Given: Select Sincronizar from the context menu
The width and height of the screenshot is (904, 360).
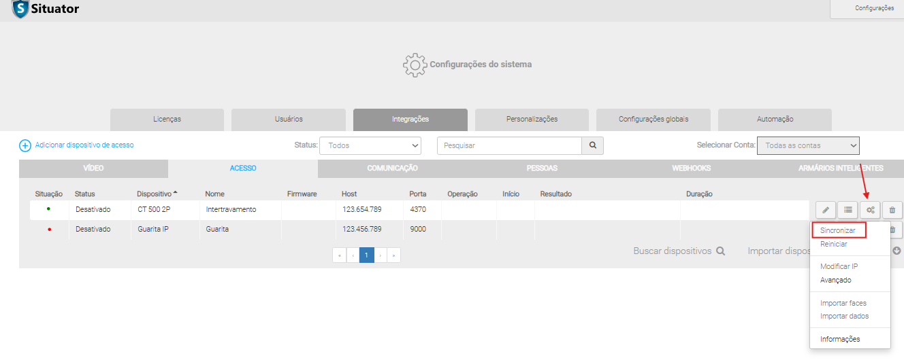Looking at the screenshot, I should coord(837,230).
